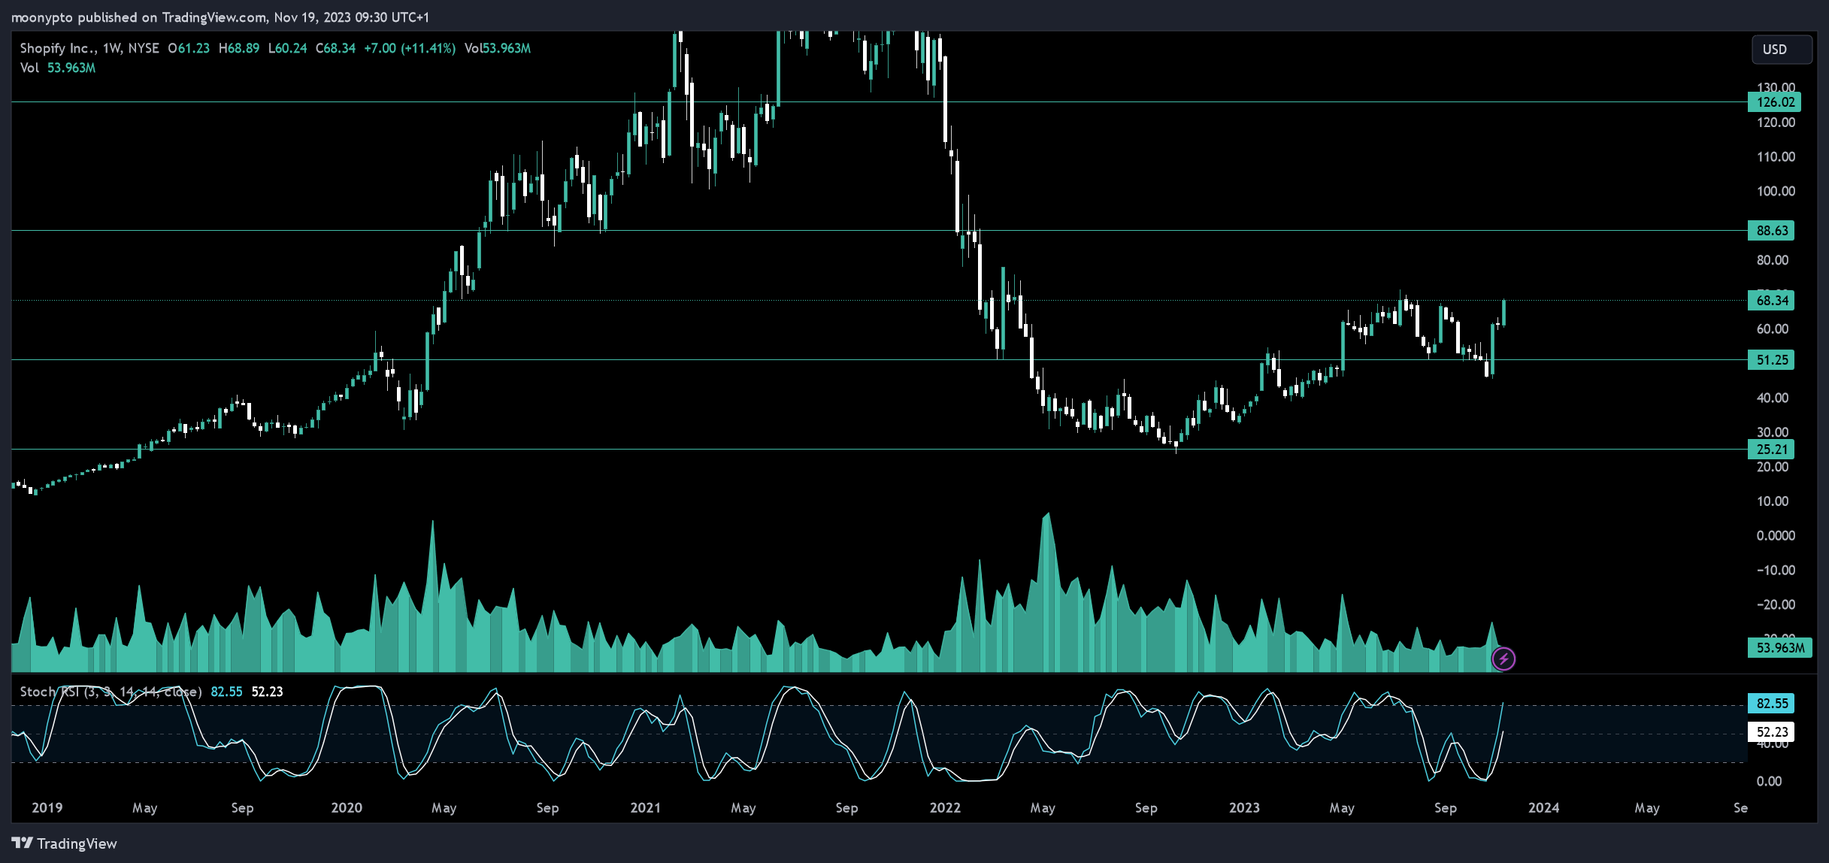This screenshot has width=1829, height=863.
Task: Click the 2020 label on time axis
Action: (347, 808)
